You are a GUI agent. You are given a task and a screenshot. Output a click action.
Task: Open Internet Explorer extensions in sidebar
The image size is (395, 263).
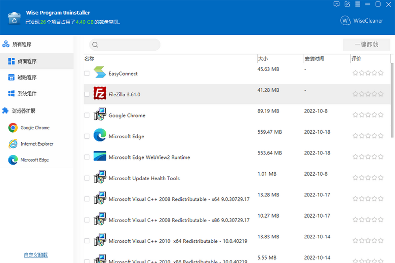(31, 144)
